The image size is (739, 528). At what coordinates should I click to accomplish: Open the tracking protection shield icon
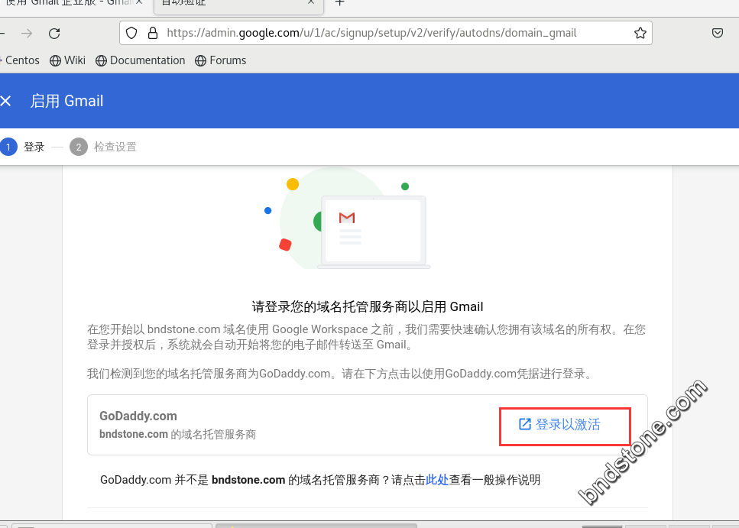tap(131, 33)
